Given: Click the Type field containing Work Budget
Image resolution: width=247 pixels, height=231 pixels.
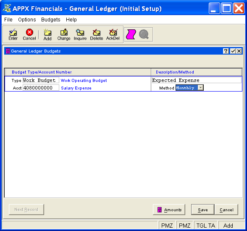Looking at the screenshot, I should pyautogui.click(x=41, y=80).
